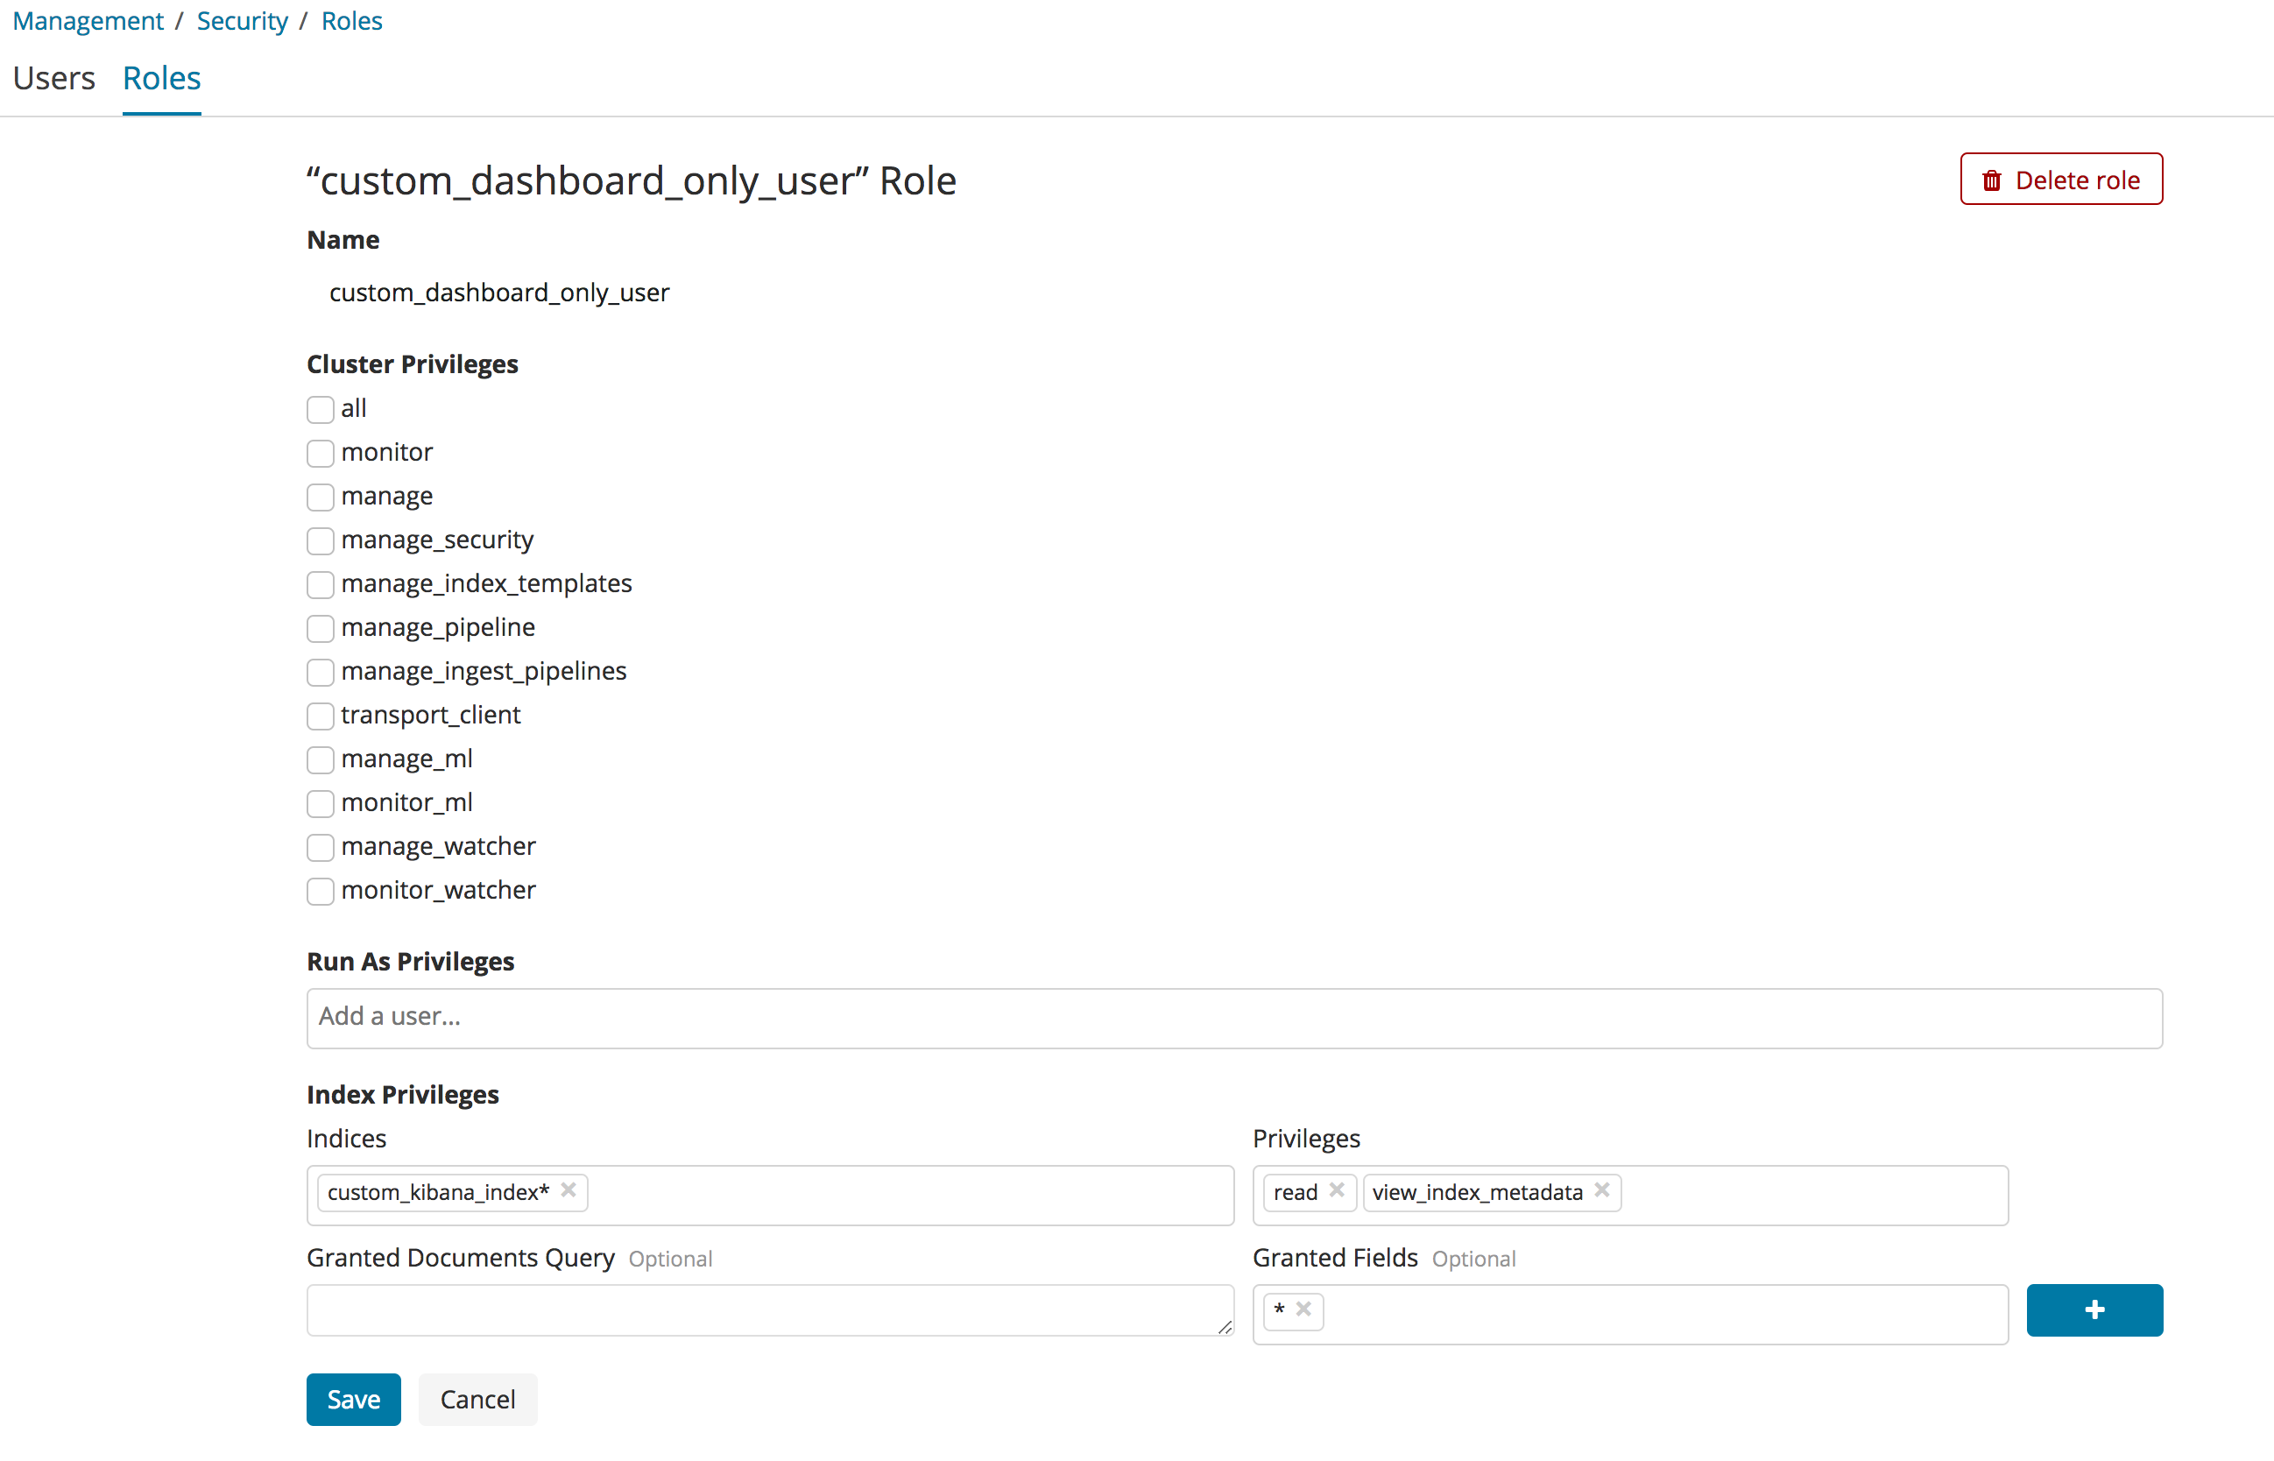Check the monitor_ml privilege
This screenshot has height=1461, width=2274.
tap(320, 803)
